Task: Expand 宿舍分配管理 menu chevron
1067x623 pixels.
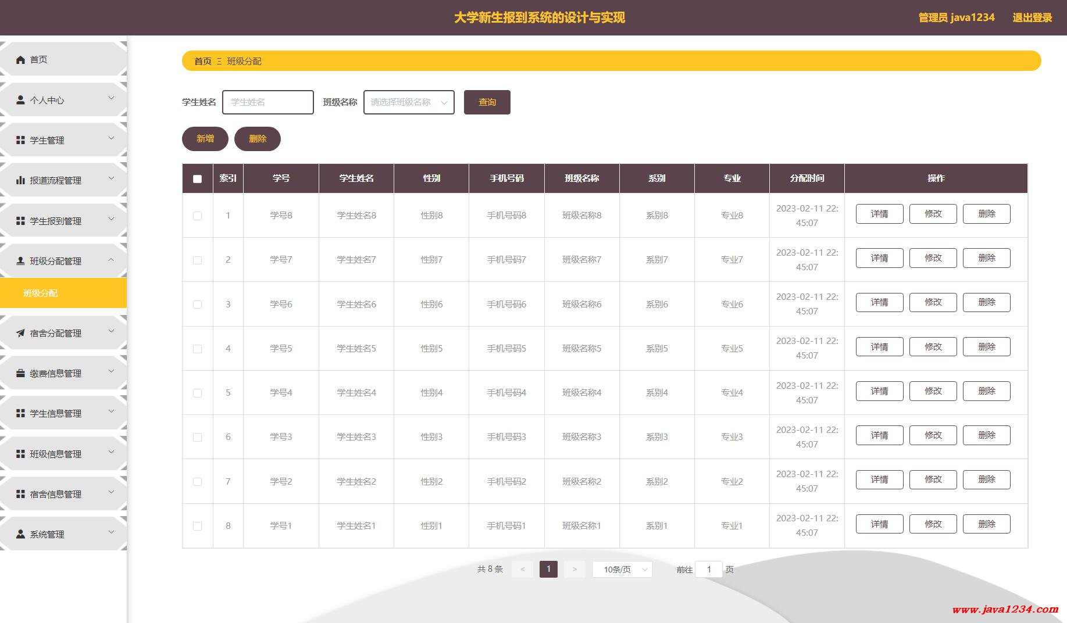Action: [112, 331]
